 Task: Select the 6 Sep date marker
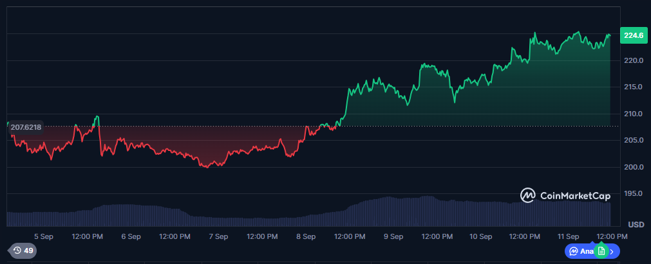[131, 236]
